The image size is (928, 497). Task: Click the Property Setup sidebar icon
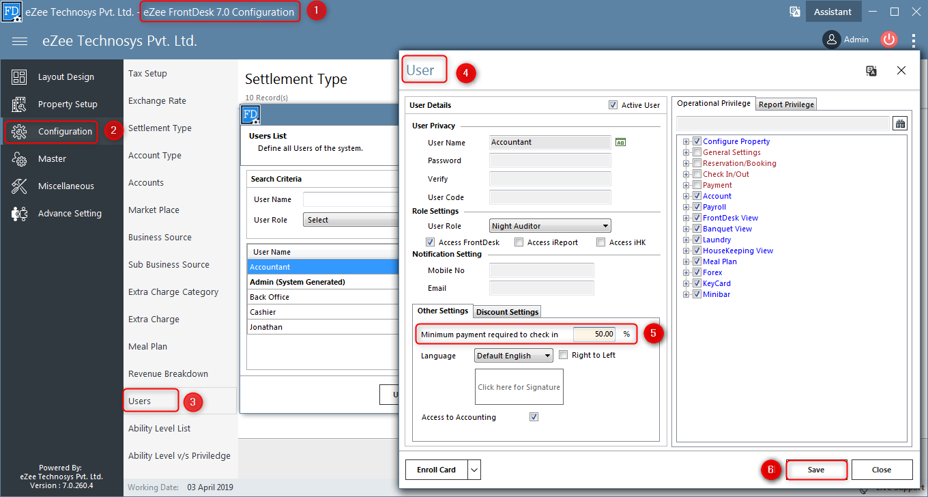coord(19,104)
